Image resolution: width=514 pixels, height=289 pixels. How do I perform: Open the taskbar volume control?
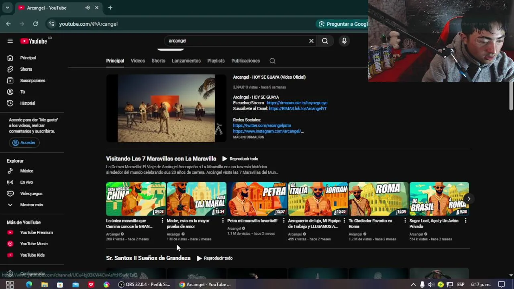pyautogui.click(x=431, y=285)
